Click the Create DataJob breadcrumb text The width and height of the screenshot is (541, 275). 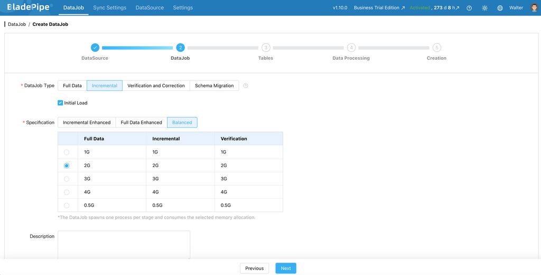50,24
